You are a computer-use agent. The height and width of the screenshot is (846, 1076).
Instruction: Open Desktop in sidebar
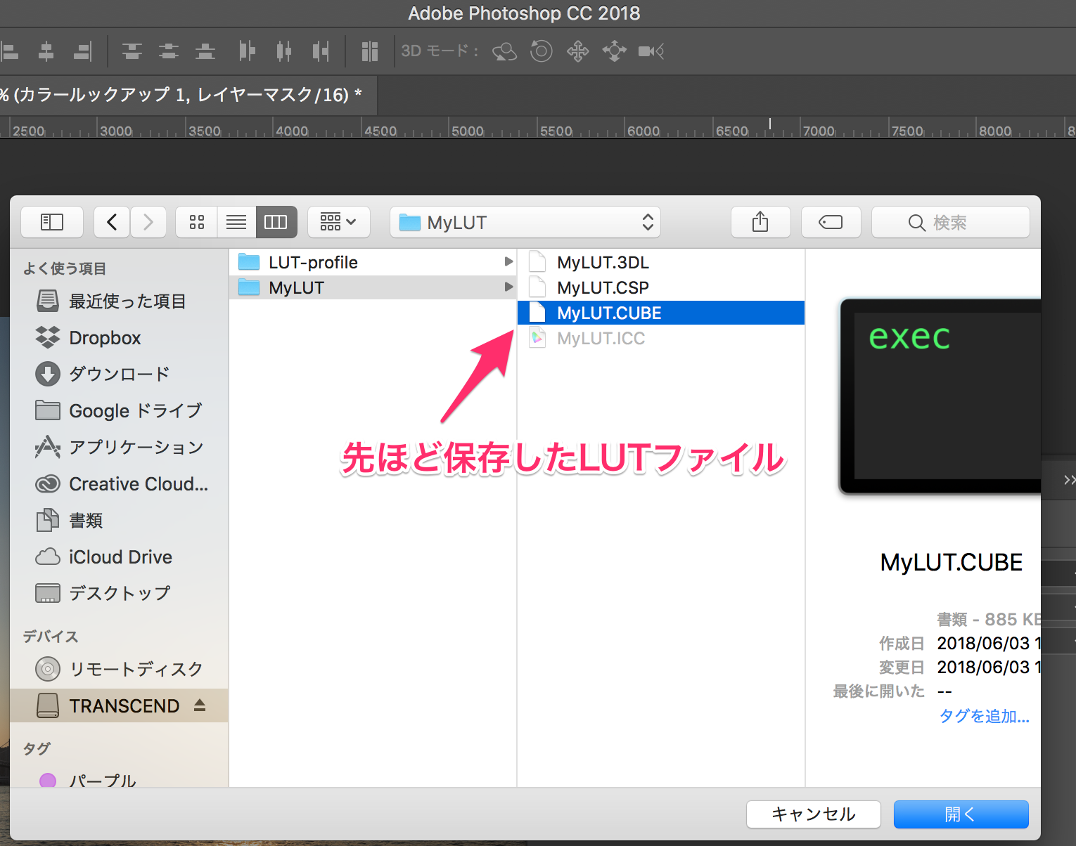[118, 594]
